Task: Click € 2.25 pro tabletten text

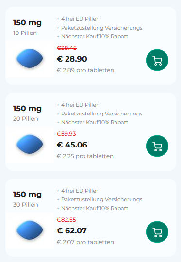Action: (x=85, y=156)
